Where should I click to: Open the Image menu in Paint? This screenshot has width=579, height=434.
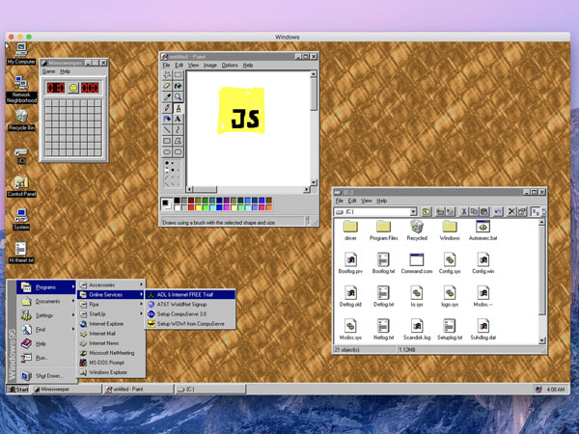[209, 65]
